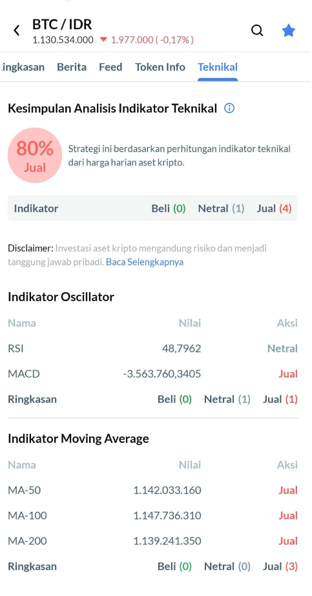Image resolution: width=312 pixels, height=596 pixels.
Task: Select the RSI indicator row
Action: coord(152,348)
